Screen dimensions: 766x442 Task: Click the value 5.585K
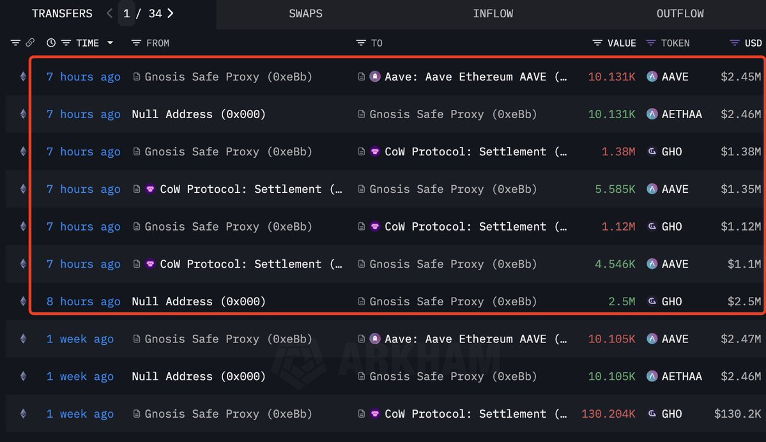pyautogui.click(x=615, y=189)
